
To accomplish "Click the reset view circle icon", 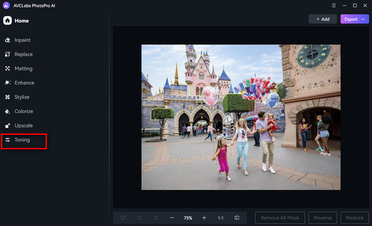I will (123, 218).
